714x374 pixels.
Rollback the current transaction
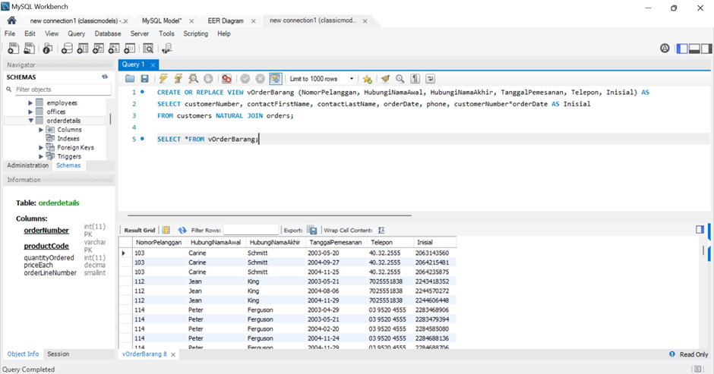click(x=260, y=79)
